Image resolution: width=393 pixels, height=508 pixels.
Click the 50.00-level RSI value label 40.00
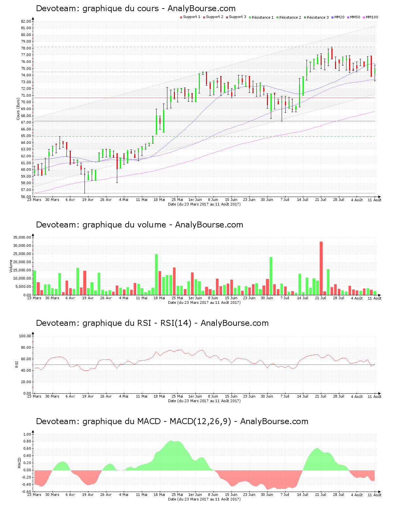(26, 370)
